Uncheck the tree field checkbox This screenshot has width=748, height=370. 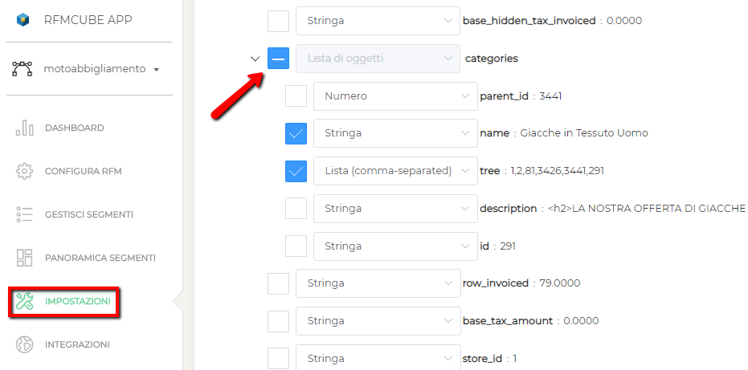296,171
